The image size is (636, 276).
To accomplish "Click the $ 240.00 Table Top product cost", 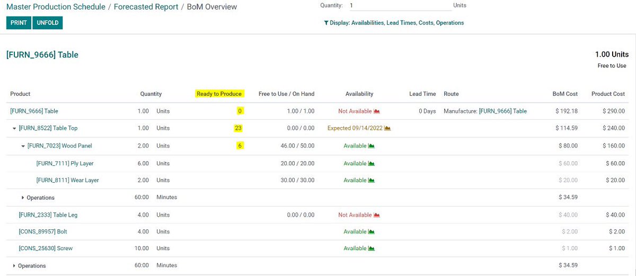I will (614, 128).
